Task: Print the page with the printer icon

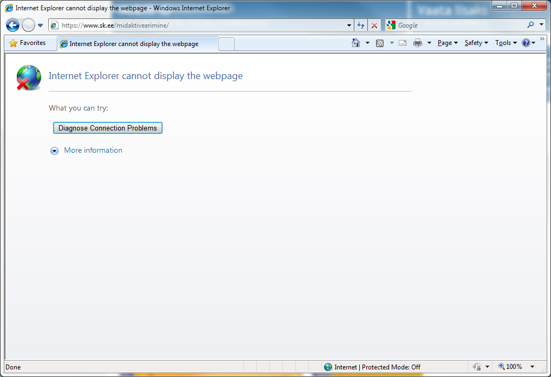Action: (x=418, y=43)
